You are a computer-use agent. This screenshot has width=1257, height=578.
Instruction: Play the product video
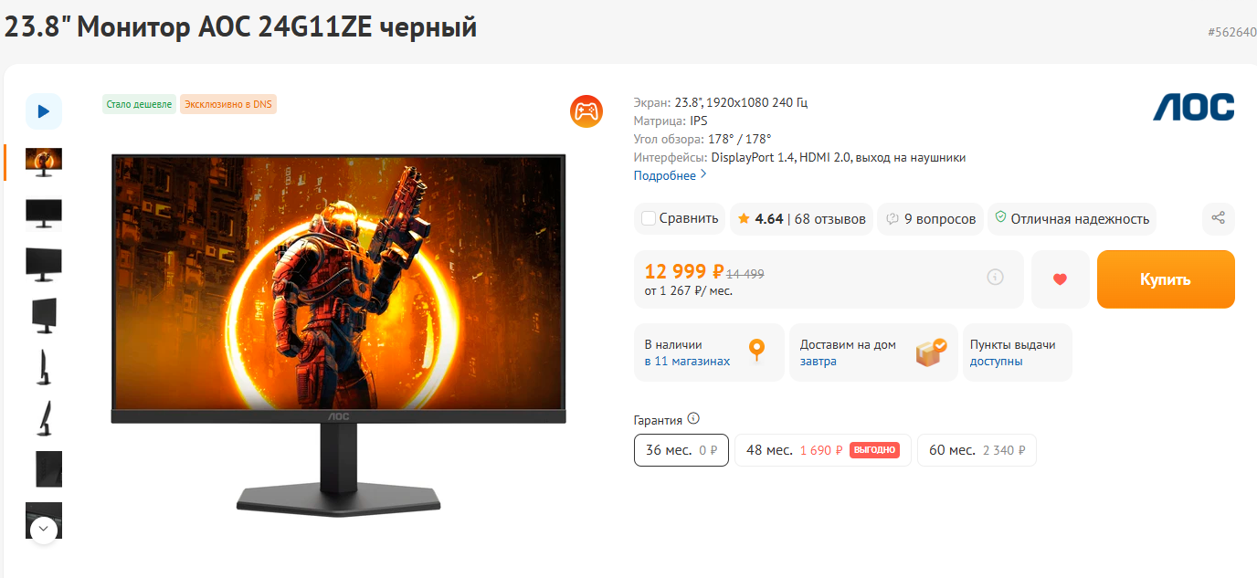pos(44,111)
